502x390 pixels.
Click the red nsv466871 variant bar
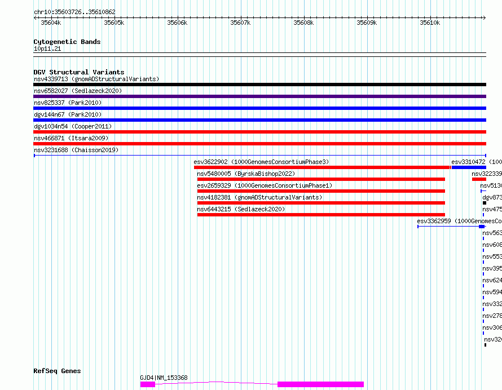[x=259, y=144]
